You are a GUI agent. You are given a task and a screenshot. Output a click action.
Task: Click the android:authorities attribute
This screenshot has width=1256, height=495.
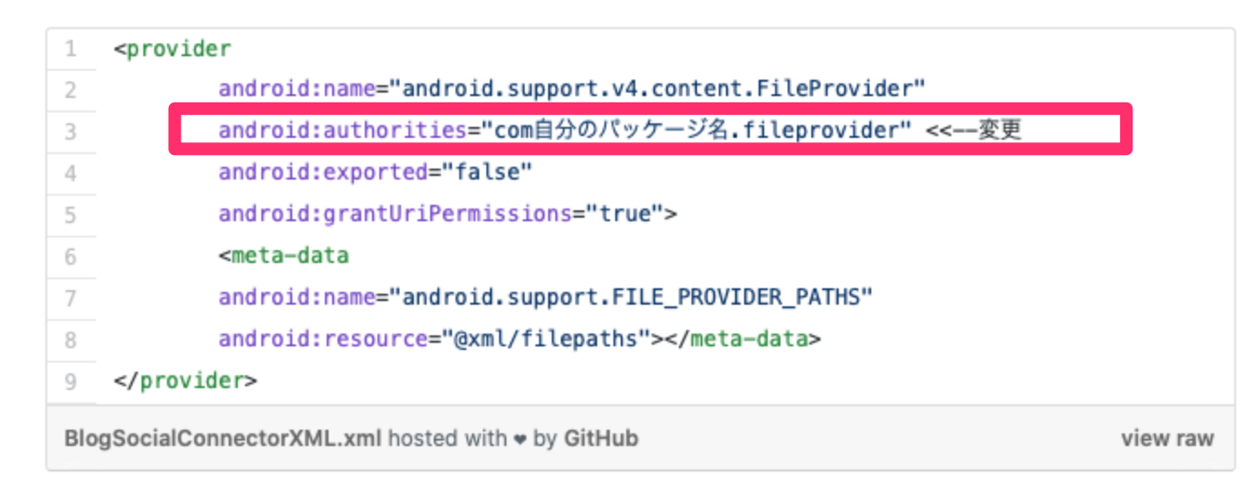[x=342, y=131]
